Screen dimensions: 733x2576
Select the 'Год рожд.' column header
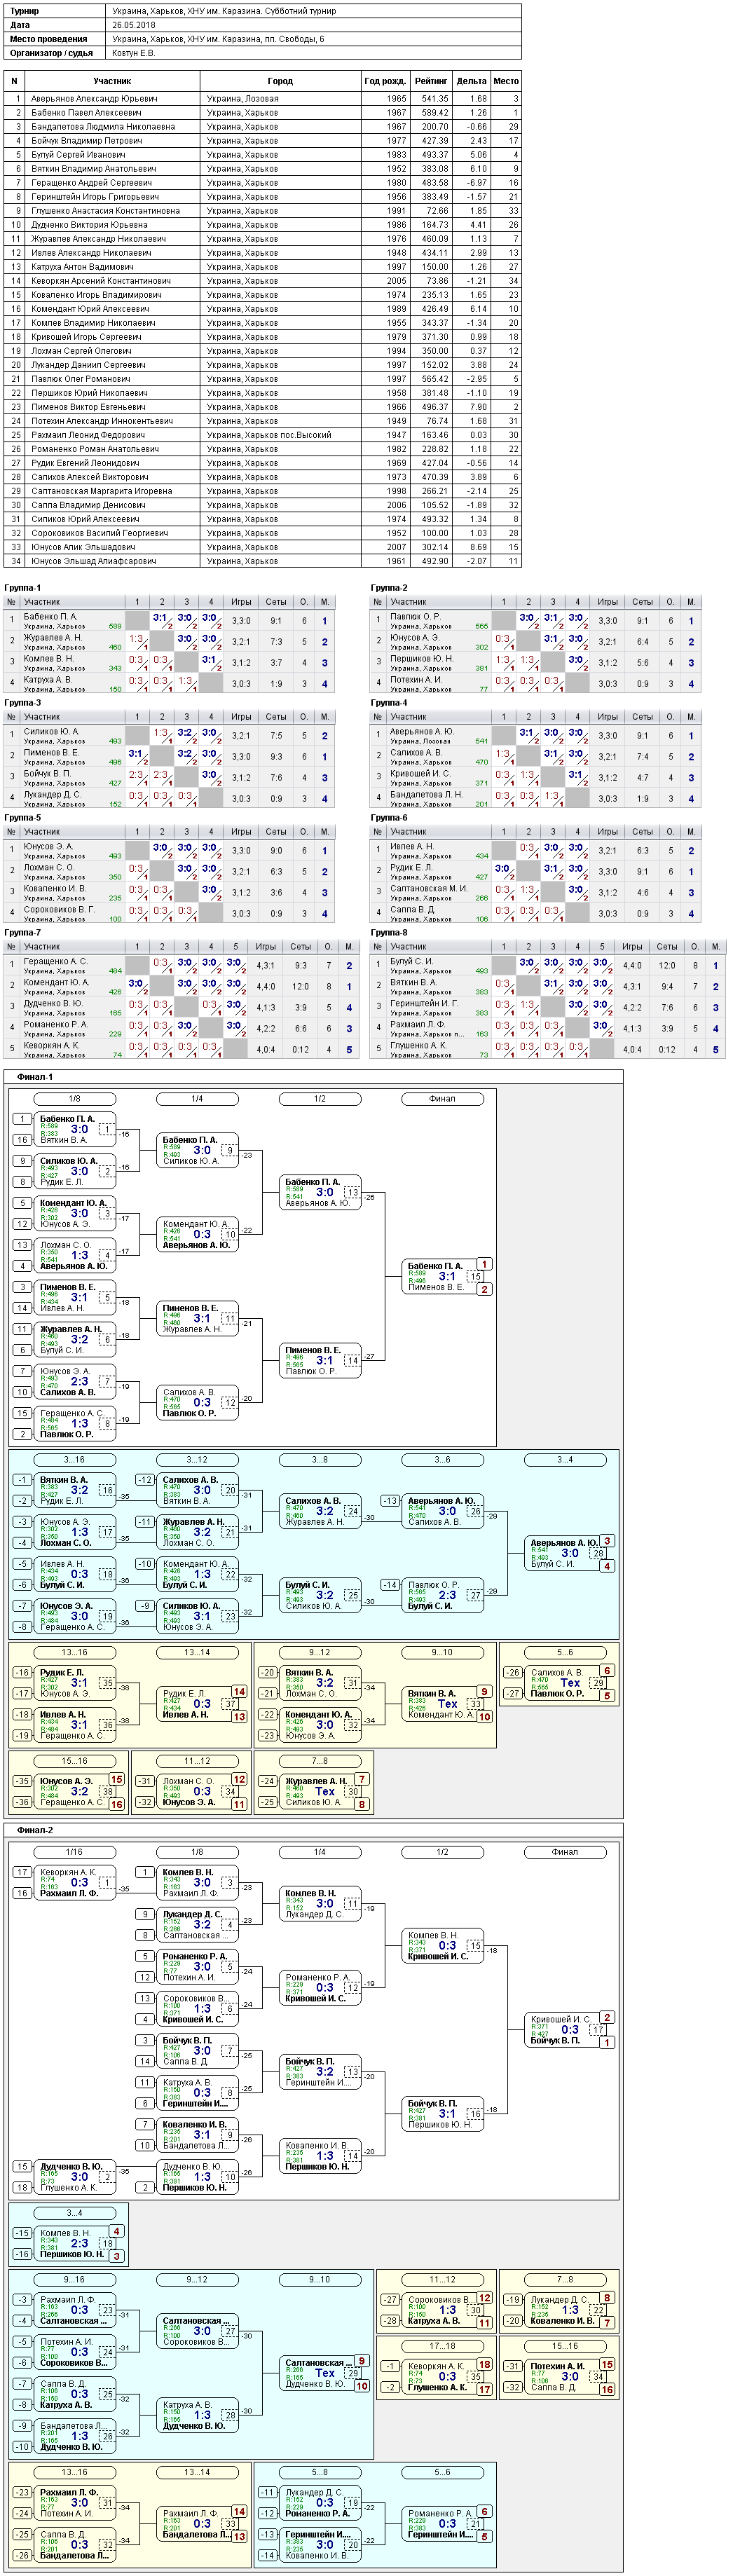[384, 81]
